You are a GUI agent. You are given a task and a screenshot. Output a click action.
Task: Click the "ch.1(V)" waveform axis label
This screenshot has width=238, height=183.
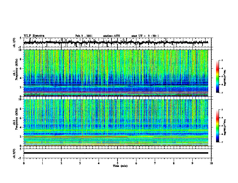[14, 42]
